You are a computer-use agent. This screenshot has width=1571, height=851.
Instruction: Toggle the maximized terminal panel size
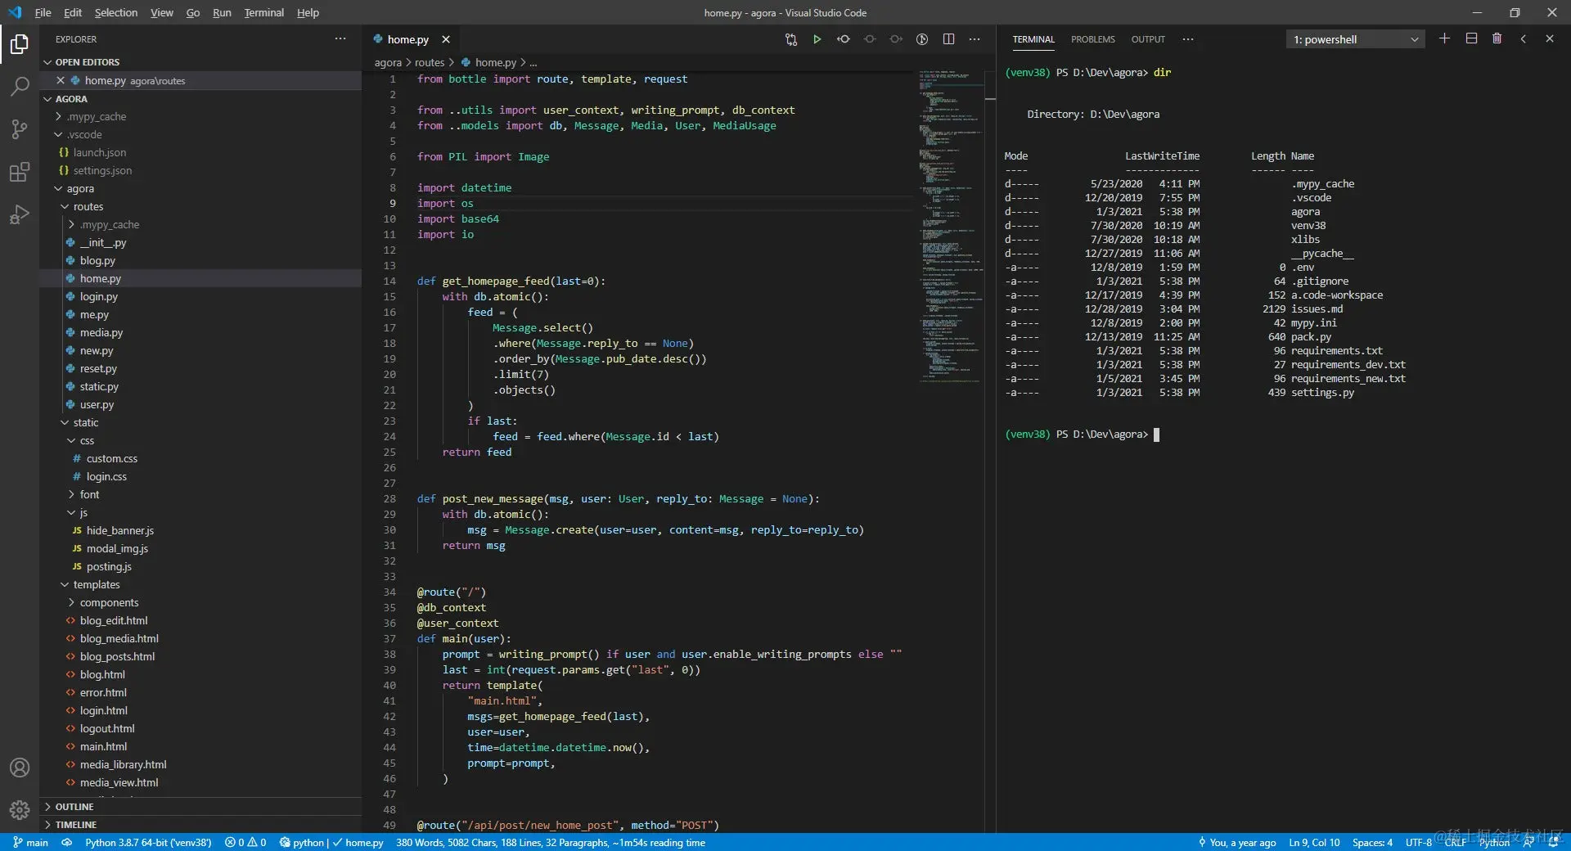1523,38
